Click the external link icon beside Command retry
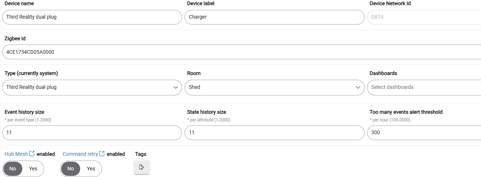Image resolution: width=481 pixels, height=177 pixels. click(102, 154)
